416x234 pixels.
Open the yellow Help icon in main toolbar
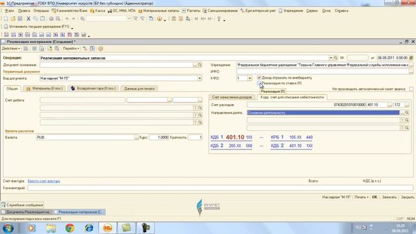coord(159,19)
